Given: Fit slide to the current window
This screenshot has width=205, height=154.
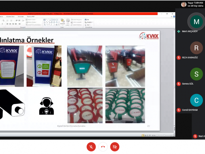Looking at the screenshot, I should tap(174, 136).
